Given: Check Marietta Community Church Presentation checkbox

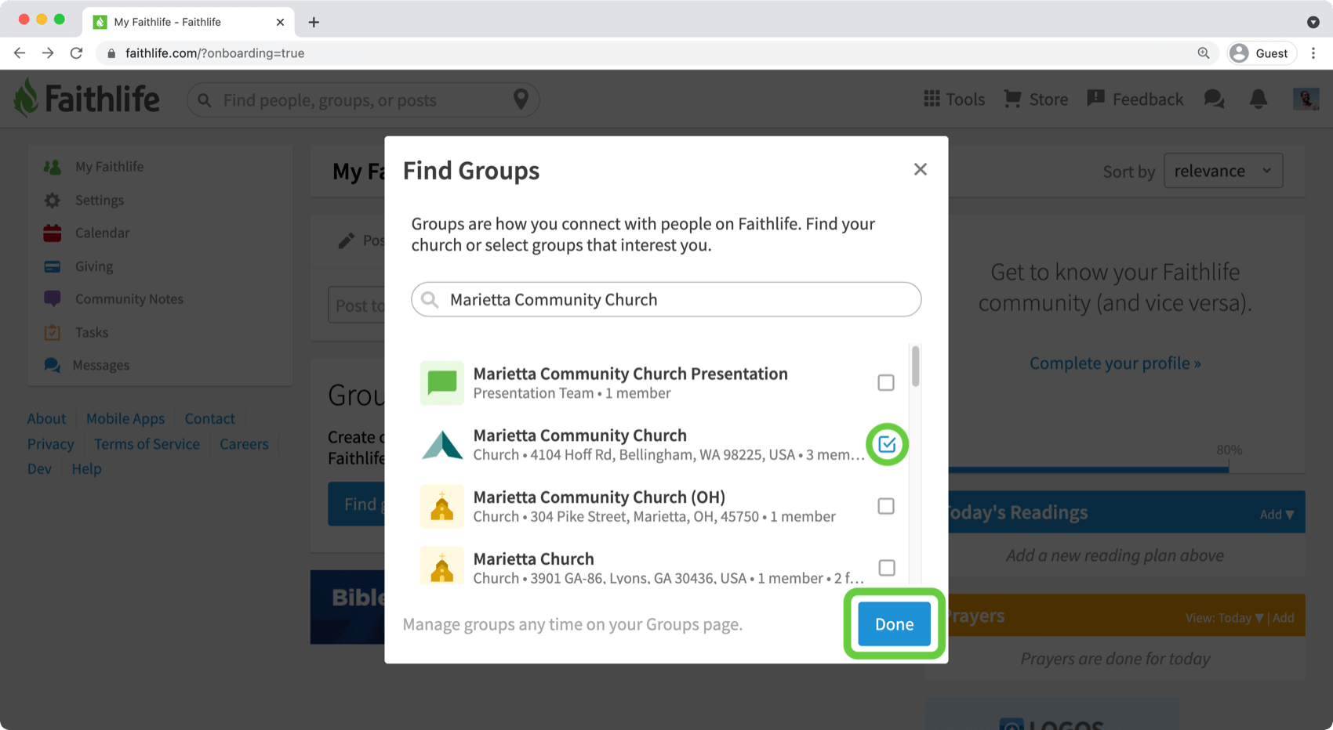Looking at the screenshot, I should click(x=886, y=383).
